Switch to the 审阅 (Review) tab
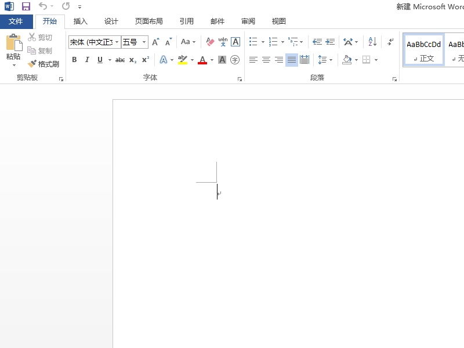 (x=248, y=21)
